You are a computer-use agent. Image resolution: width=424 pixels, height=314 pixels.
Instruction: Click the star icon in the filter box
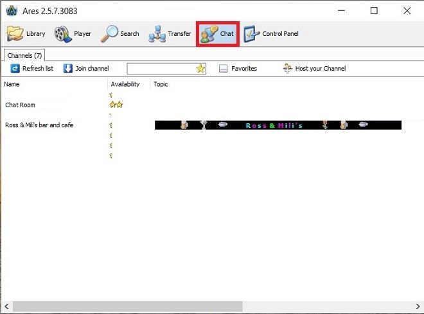[x=200, y=69]
